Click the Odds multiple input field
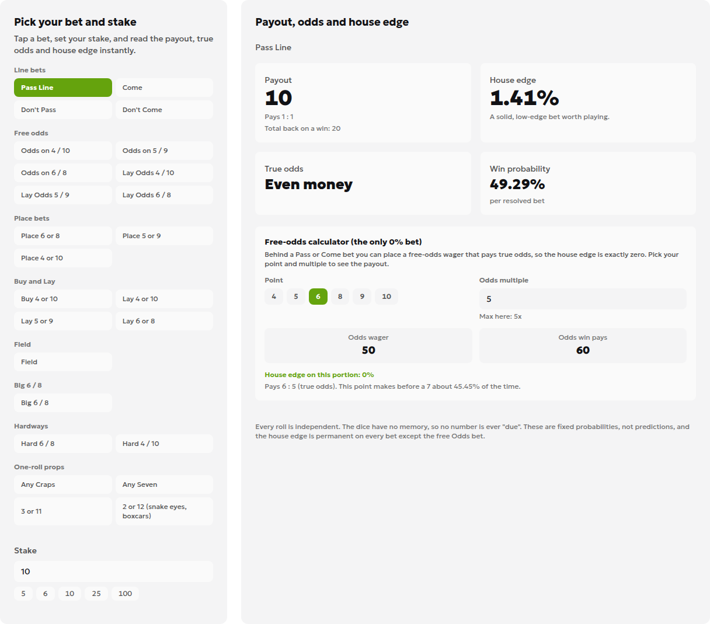This screenshot has height=624, width=710. coord(583,299)
